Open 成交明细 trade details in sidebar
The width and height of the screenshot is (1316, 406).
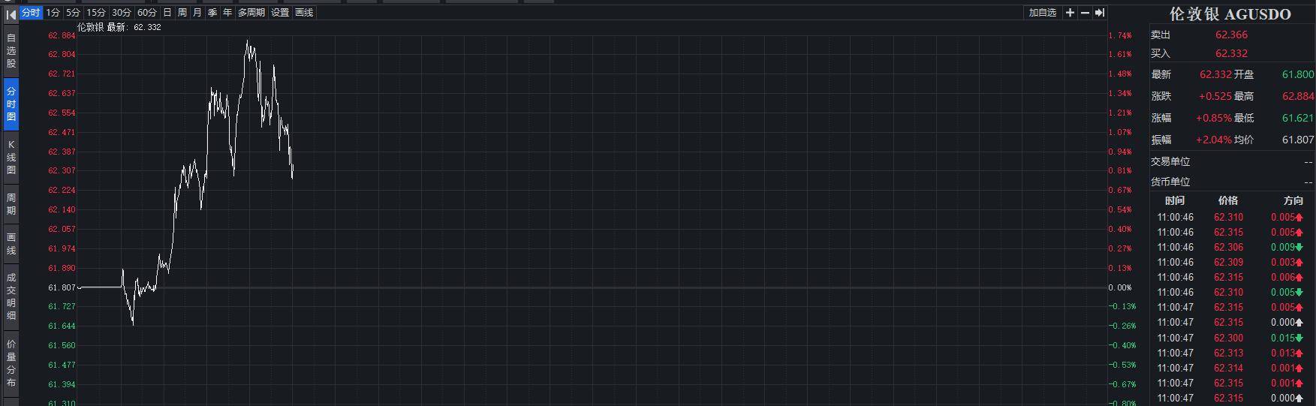(x=11, y=296)
